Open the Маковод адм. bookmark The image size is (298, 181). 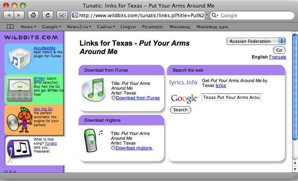[212, 27]
